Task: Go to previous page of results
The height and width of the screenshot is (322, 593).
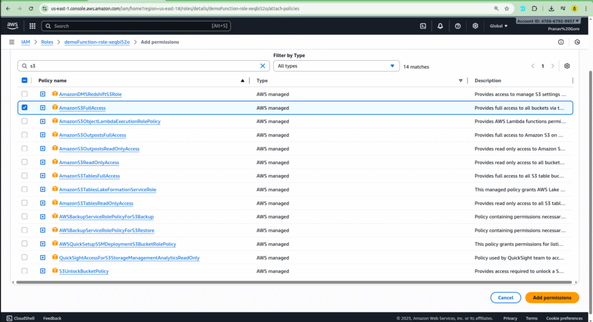Action: pos(533,66)
